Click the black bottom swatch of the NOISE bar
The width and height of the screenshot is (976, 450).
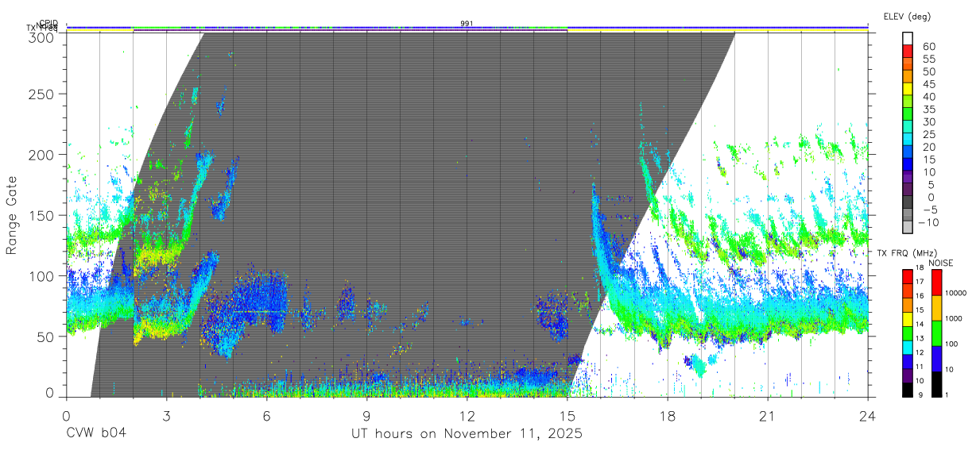point(936,383)
